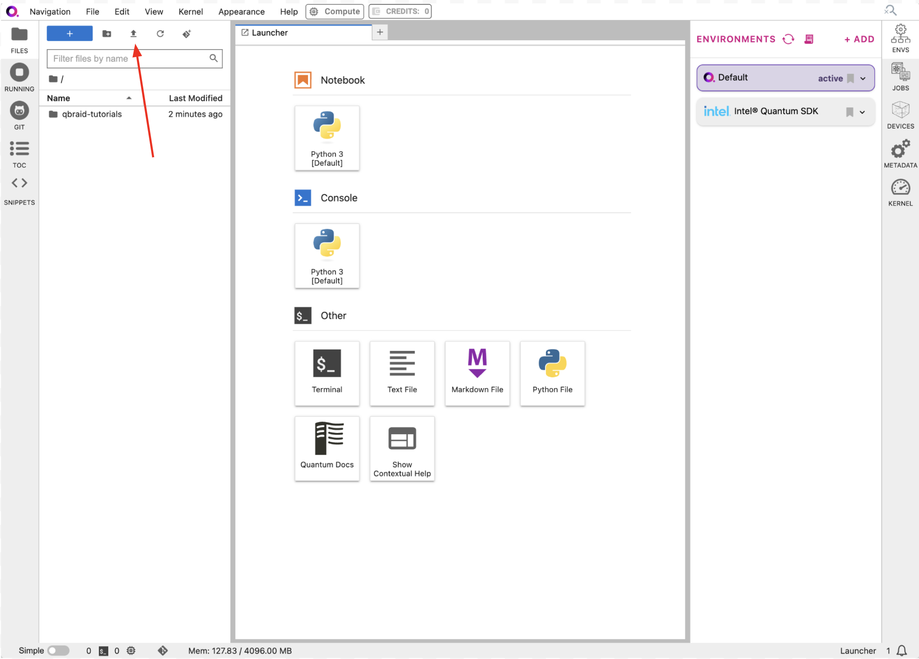
Task: Open the Running sessions panel
Action: click(19, 78)
